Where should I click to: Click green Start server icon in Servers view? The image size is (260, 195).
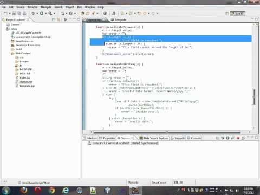pos(227,138)
